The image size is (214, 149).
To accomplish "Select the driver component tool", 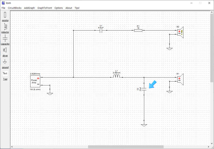I will [x=5, y=52].
